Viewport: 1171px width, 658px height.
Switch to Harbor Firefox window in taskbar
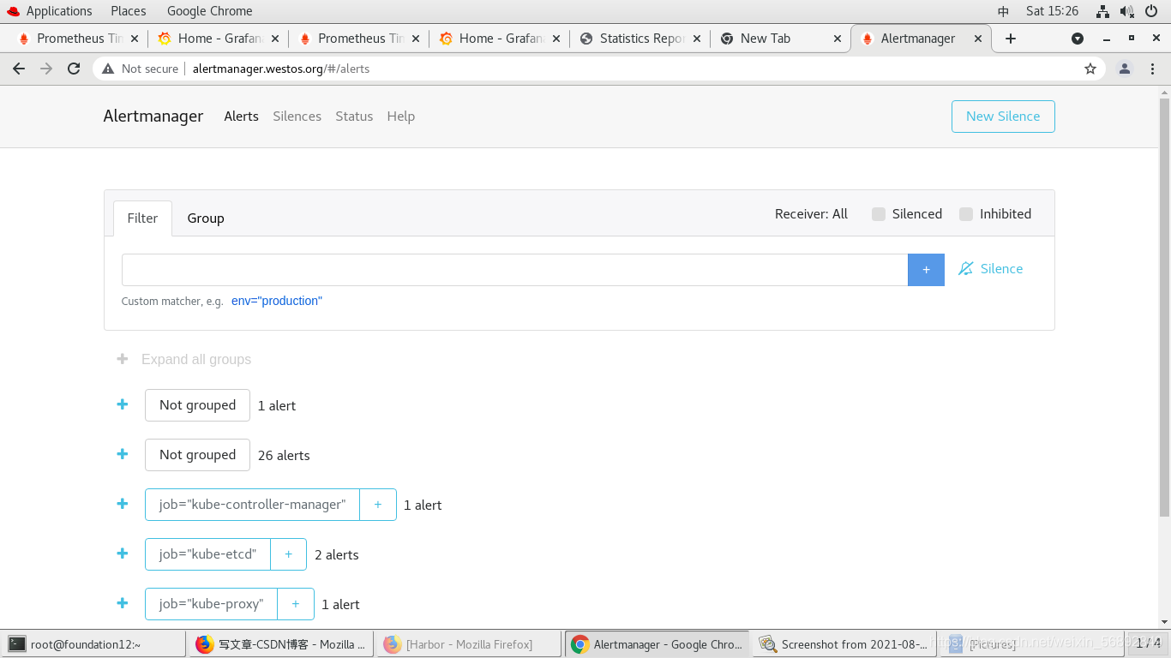[x=469, y=644]
